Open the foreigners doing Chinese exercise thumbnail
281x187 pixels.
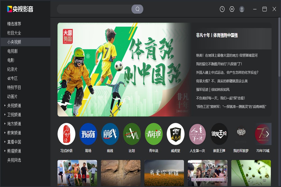(x=77, y=173)
